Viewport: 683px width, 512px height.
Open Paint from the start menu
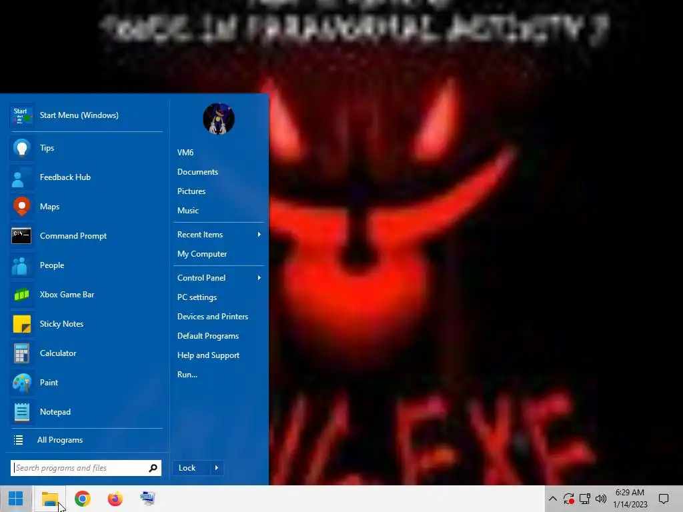click(x=86, y=383)
